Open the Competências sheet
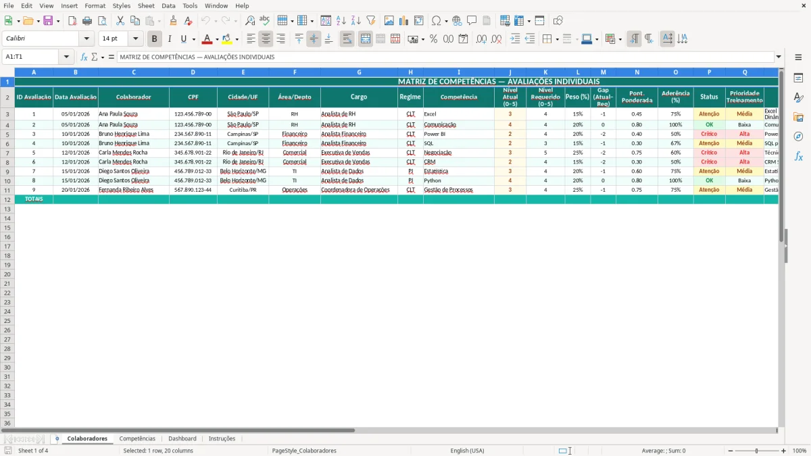This screenshot has width=811, height=456. 137,438
